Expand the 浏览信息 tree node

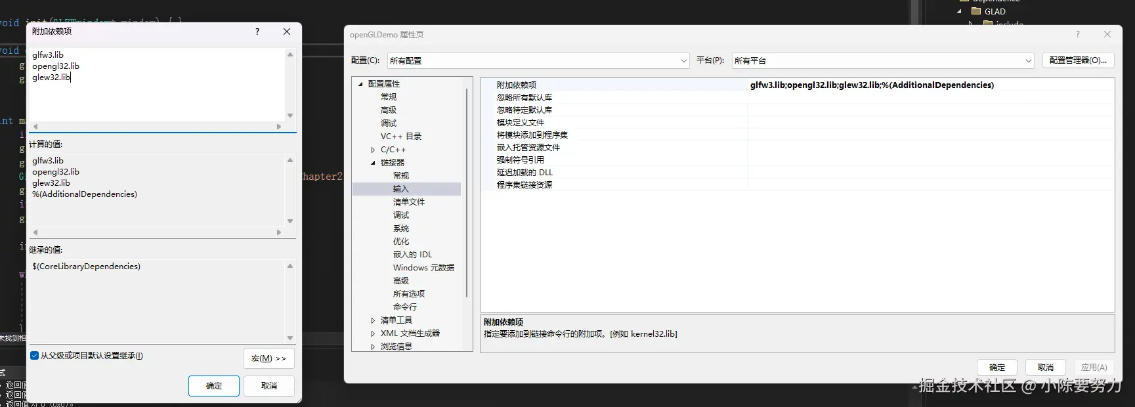[373, 347]
